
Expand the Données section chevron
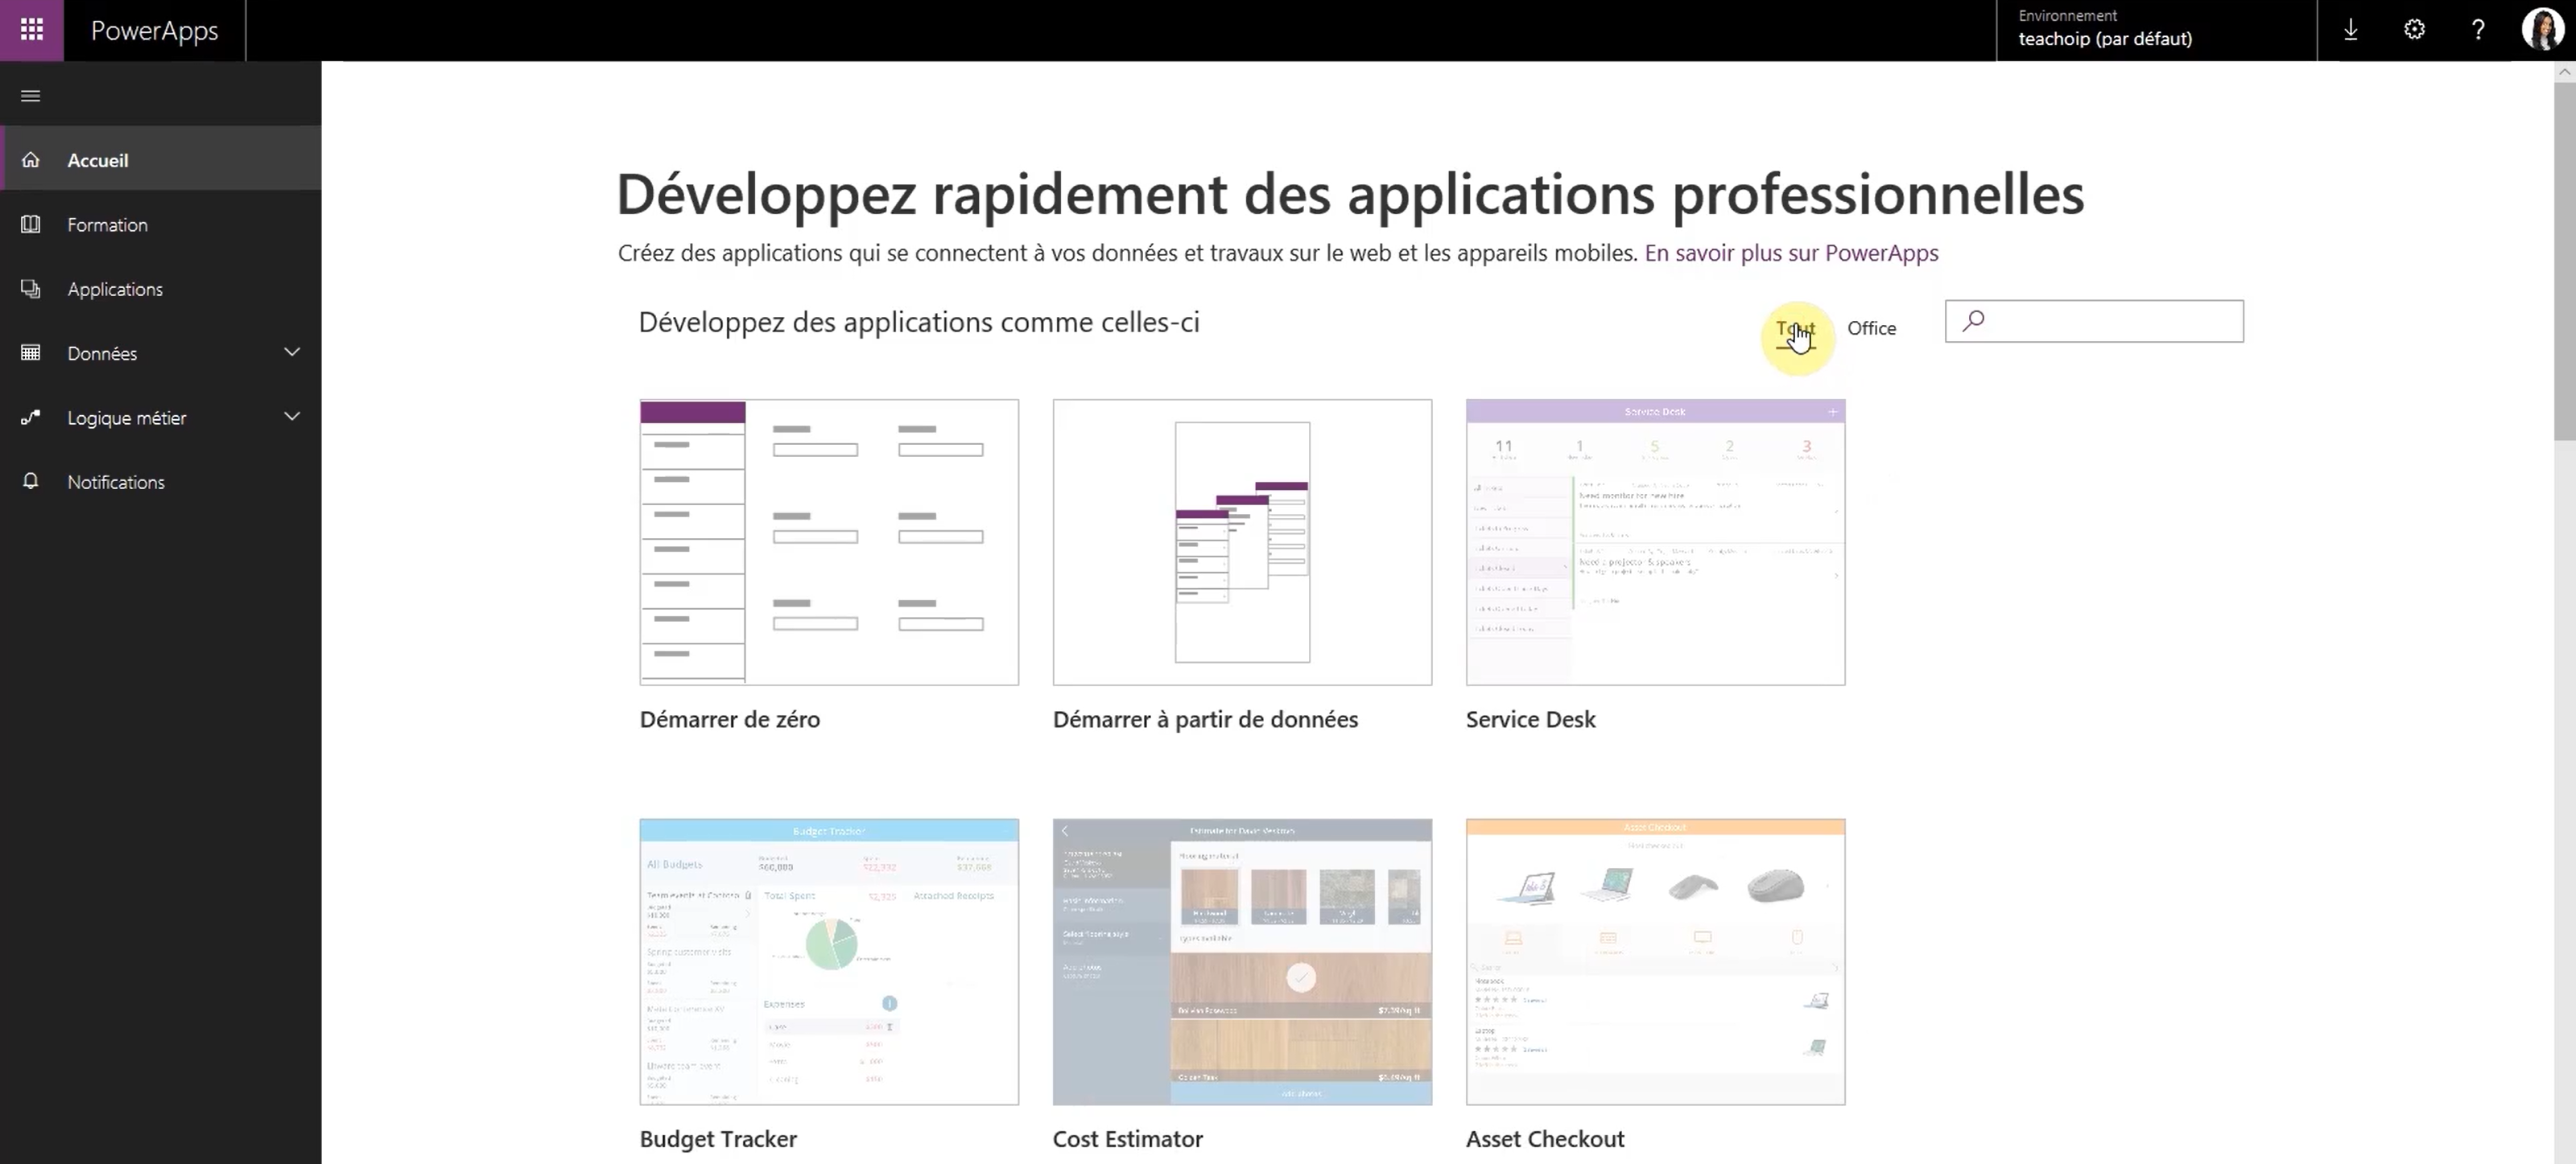pyautogui.click(x=292, y=352)
